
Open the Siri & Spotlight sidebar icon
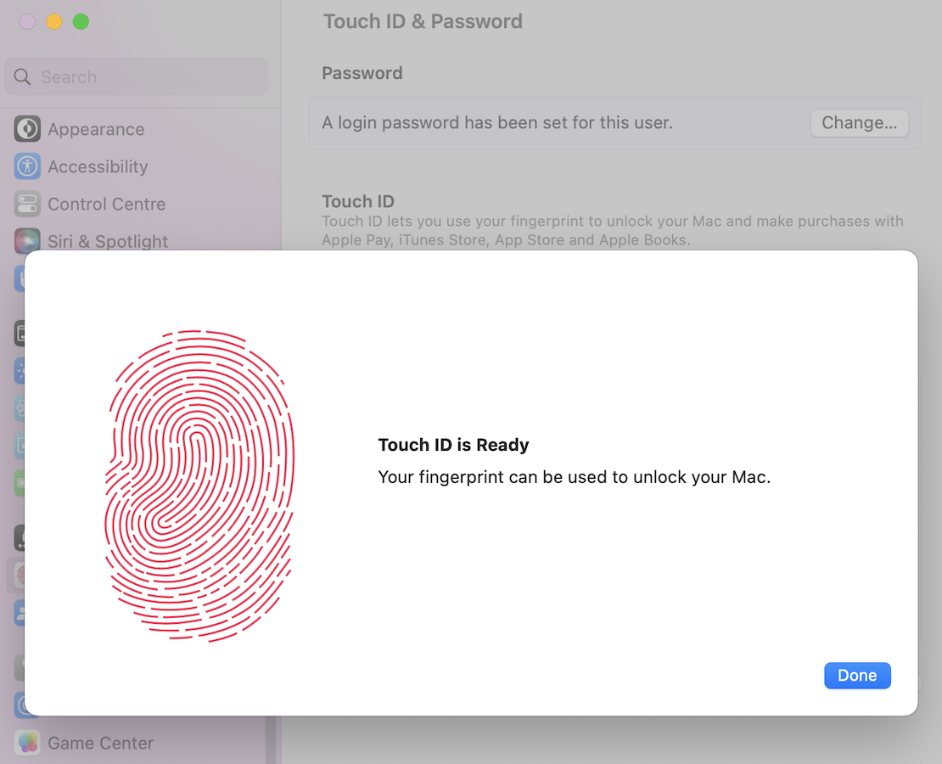click(27, 240)
